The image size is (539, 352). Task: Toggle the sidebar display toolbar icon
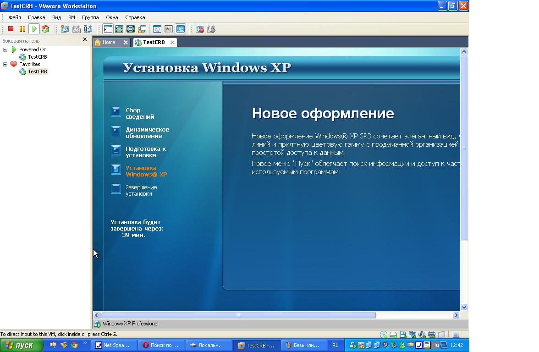click(108, 29)
